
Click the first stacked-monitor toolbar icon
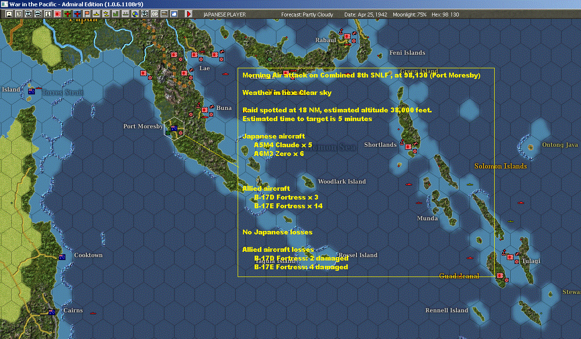pos(29,14)
